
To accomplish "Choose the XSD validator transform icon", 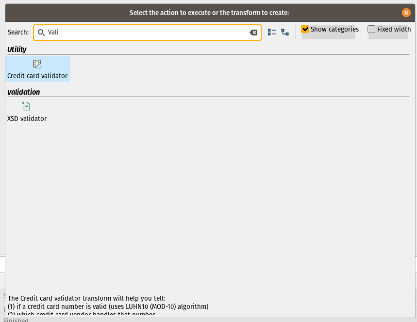I will 26,106.
